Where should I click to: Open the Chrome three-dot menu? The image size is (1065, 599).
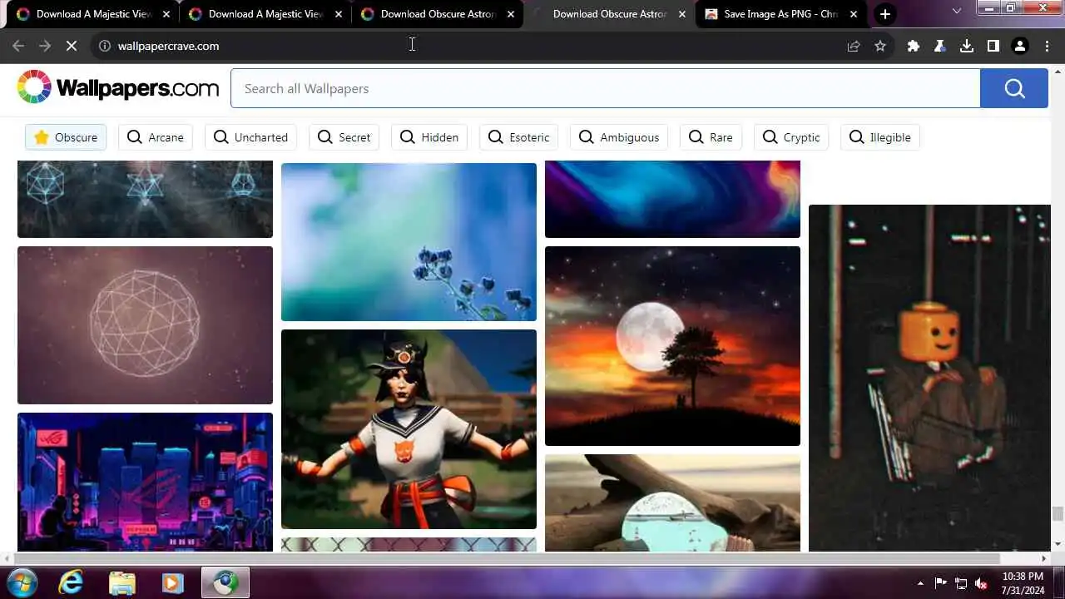click(1047, 47)
